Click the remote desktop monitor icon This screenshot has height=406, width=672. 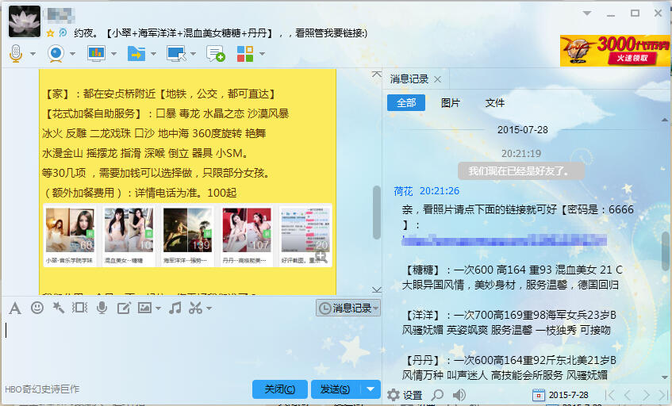177,54
